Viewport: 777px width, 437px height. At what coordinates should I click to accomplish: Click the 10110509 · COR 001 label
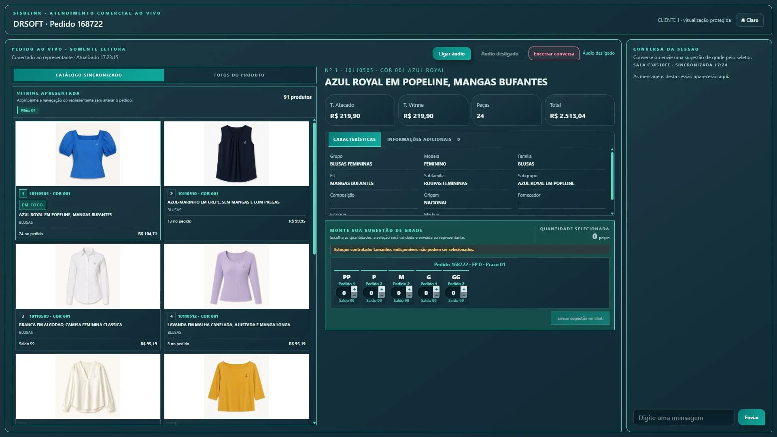(49, 316)
